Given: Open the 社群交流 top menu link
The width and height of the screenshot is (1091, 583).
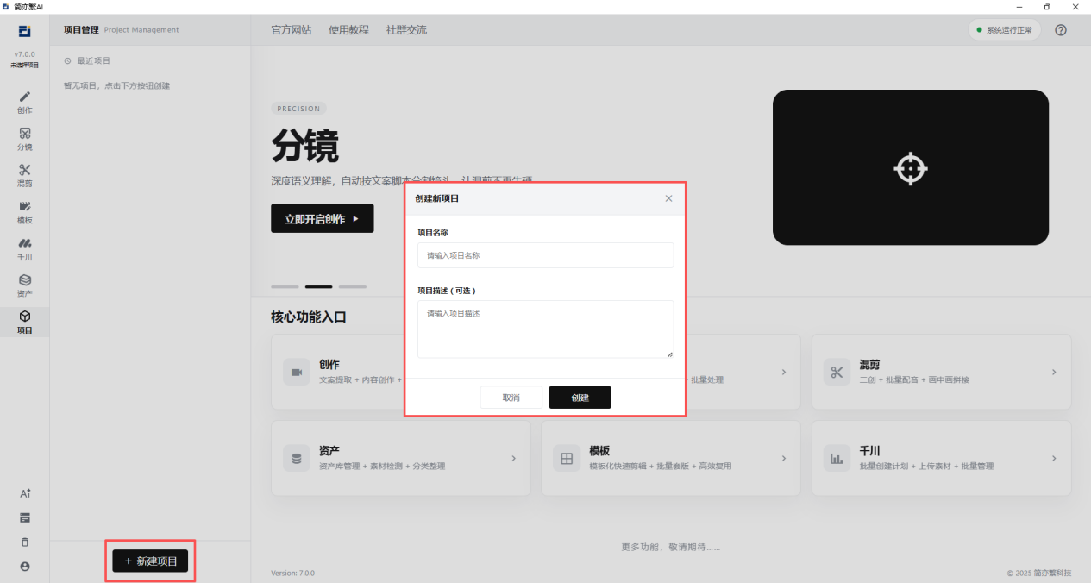Looking at the screenshot, I should click(406, 30).
